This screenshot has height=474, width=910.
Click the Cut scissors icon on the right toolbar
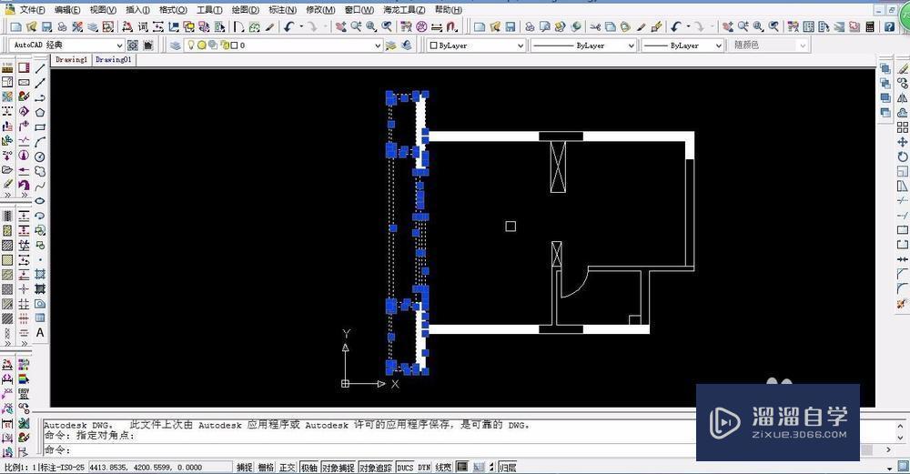click(x=595, y=26)
